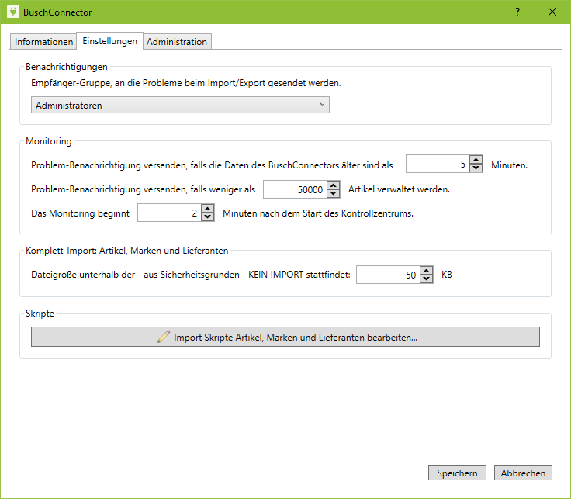
Task: Close the BuschConnector window
Action: [x=552, y=12]
